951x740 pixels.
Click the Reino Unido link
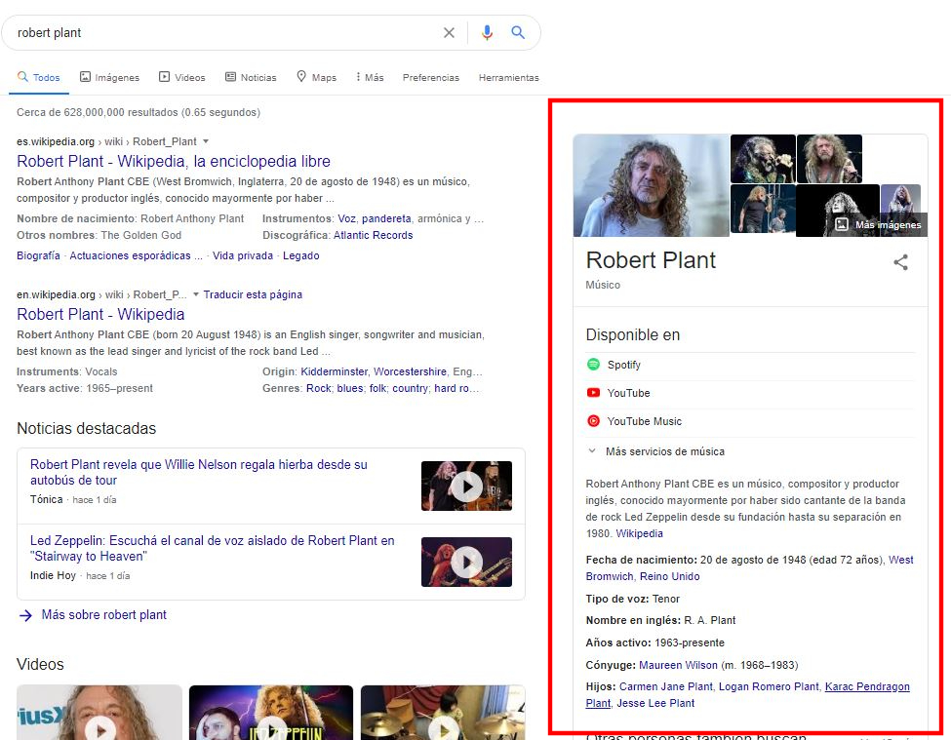point(669,577)
